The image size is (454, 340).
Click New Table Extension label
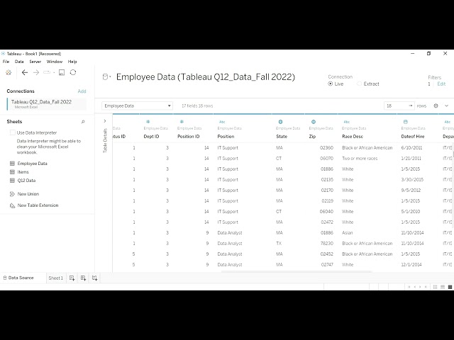[38, 205]
